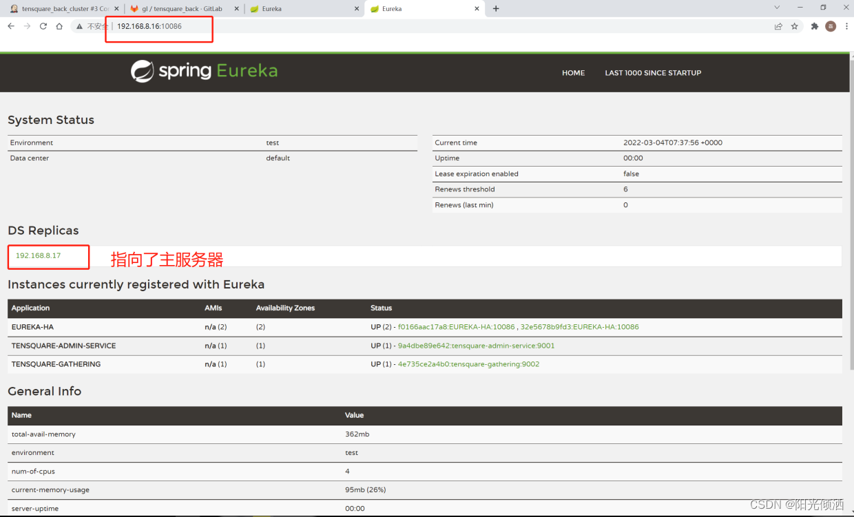Screen dimensions: 854x517
Task: Click the General Info heading
Action: click(x=44, y=391)
